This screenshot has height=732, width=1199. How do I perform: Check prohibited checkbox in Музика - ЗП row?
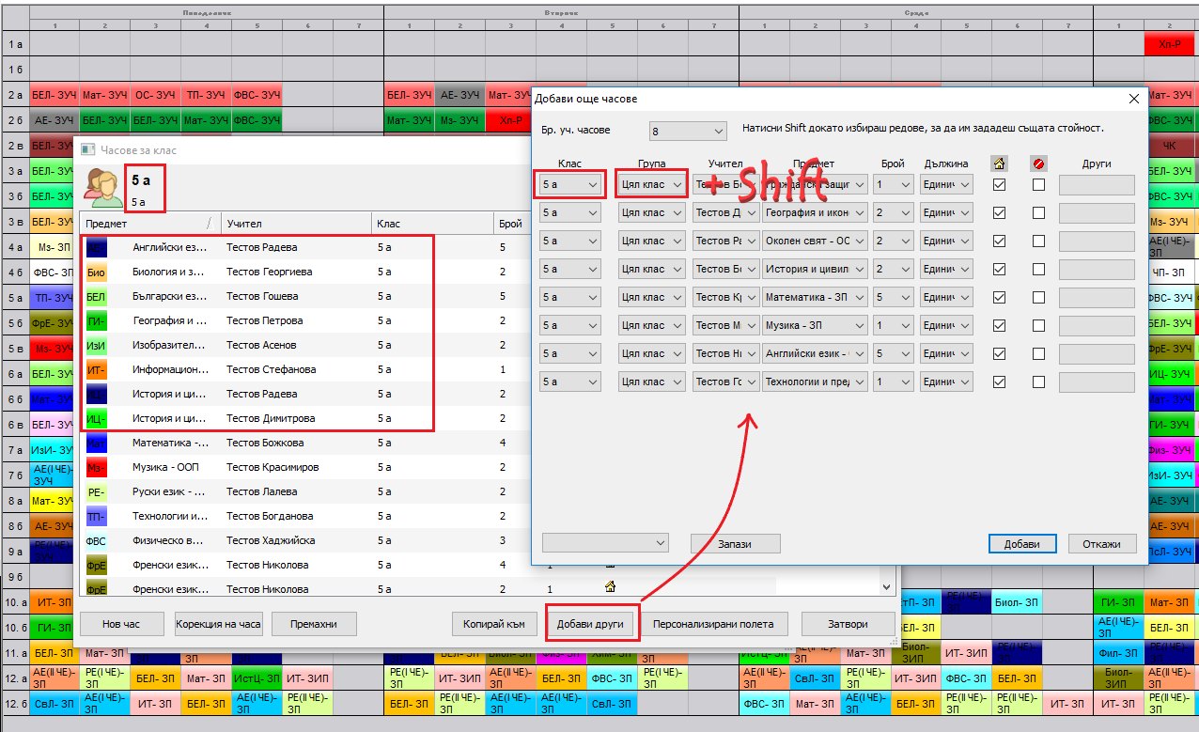click(x=1038, y=325)
